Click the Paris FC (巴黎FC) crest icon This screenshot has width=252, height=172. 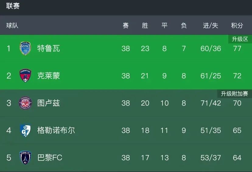(x=25, y=158)
